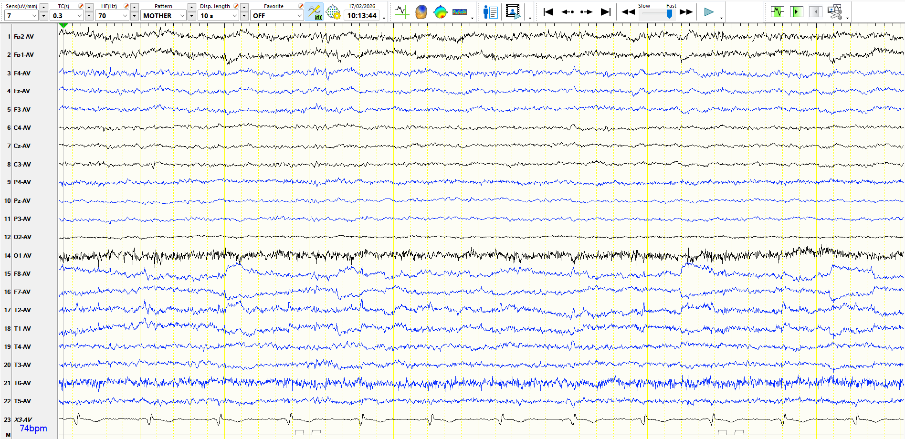Toggle the 50 Hz notch filter

point(314,11)
